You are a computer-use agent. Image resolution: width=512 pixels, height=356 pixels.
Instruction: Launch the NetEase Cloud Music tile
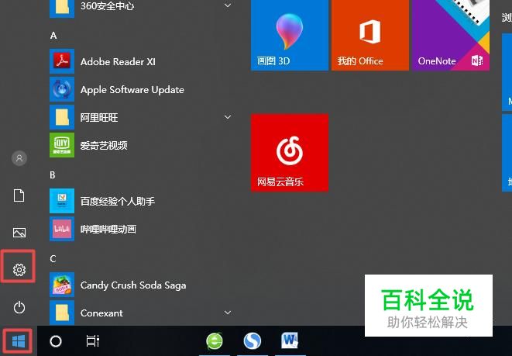point(289,152)
